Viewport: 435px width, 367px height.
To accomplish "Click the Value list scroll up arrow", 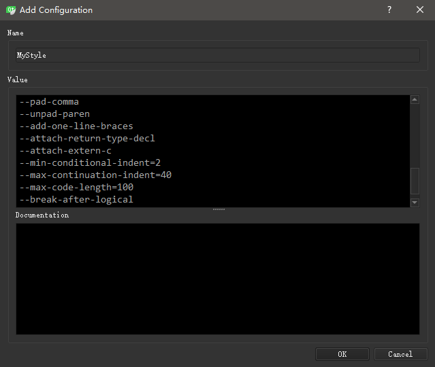I will [x=415, y=100].
